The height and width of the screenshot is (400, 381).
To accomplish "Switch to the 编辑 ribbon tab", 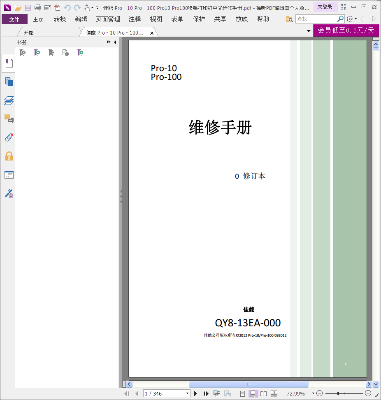I will (81, 19).
